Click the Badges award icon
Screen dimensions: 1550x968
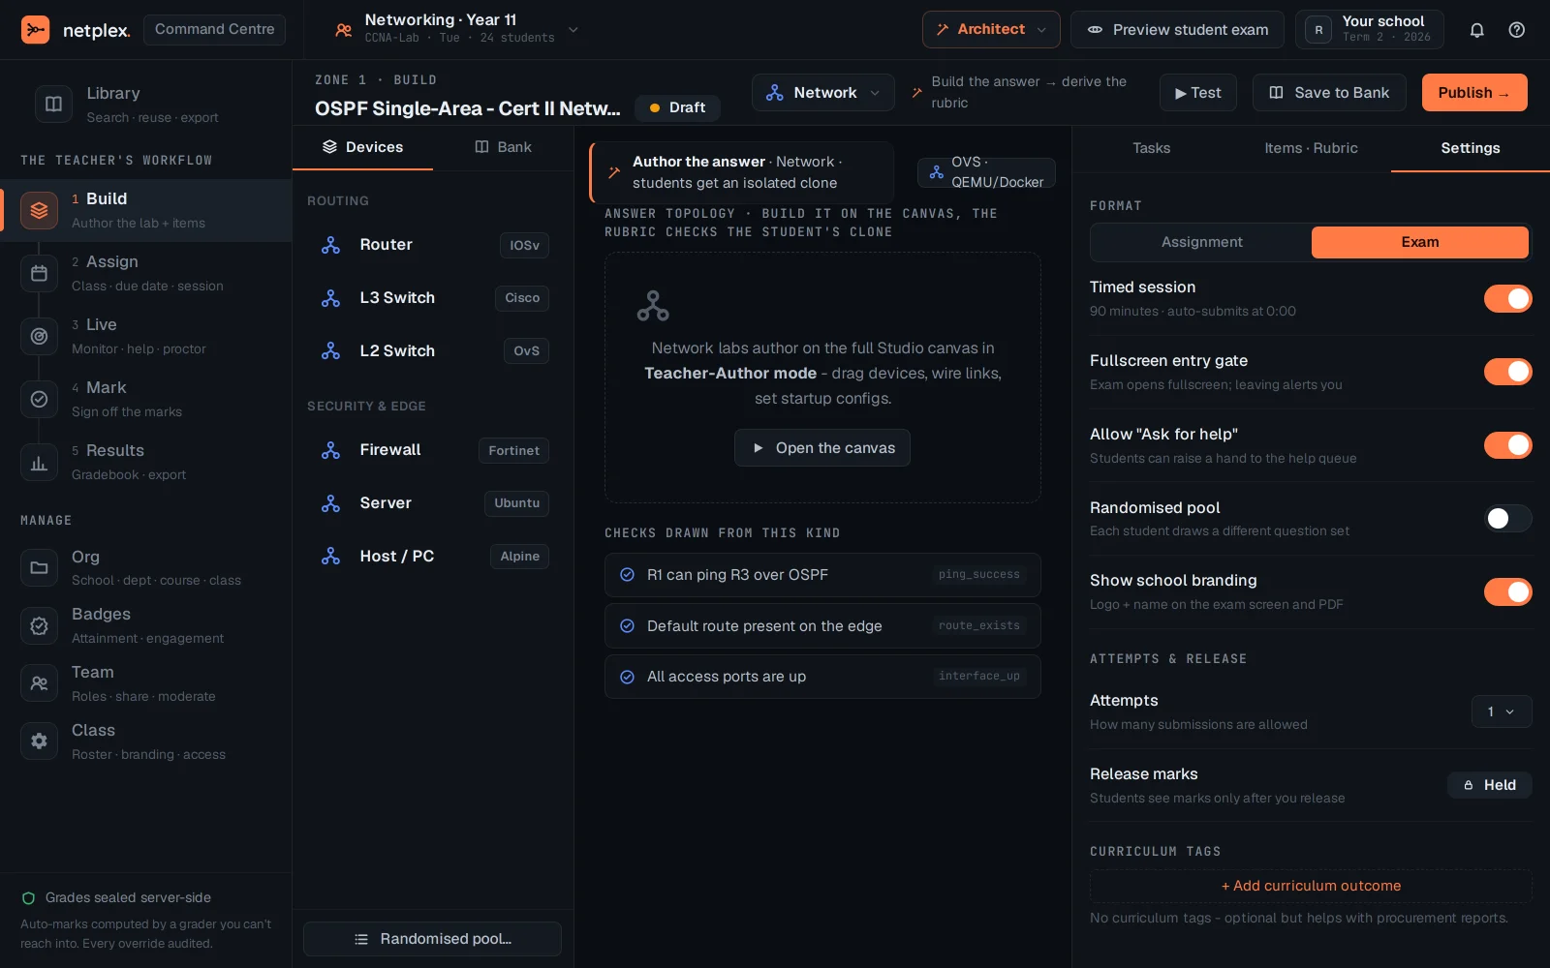coord(39,625)
